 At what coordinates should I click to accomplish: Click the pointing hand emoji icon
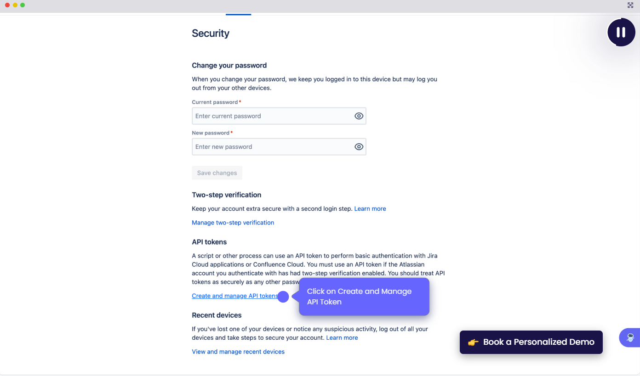[x=473, y=342]
